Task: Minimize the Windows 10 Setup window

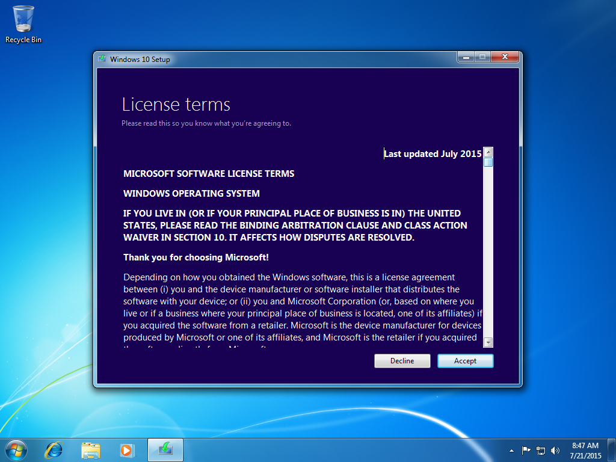Action: click(x=466, y=57)
